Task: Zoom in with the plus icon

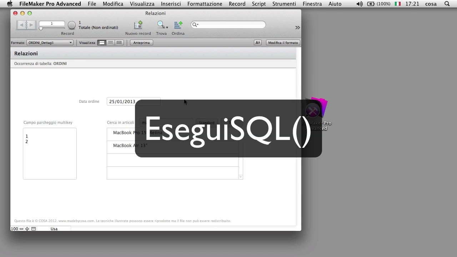Action: pyautogui.click(x=27, y=229)
